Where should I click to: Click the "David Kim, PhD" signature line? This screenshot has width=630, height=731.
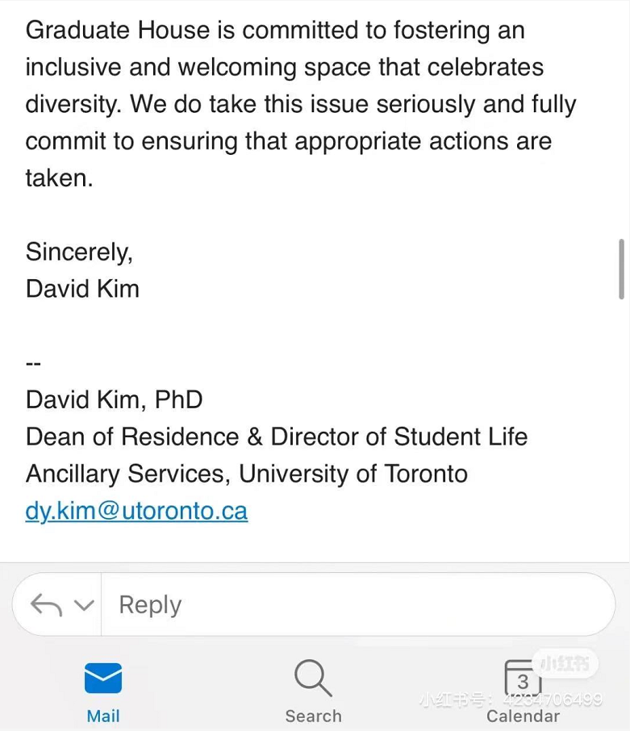pyautogui.click(x=114, y=399)
